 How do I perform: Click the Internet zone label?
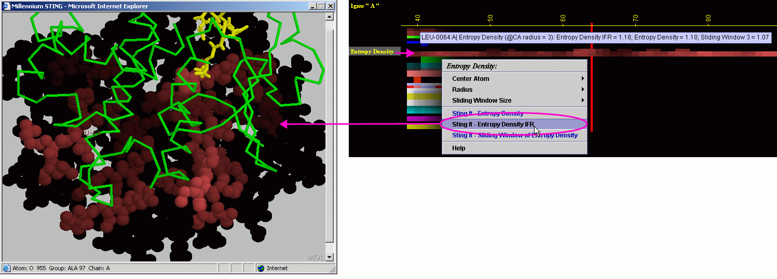pos(277,268)
